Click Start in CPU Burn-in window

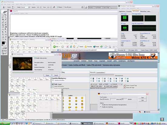click(x=142, y=97)
